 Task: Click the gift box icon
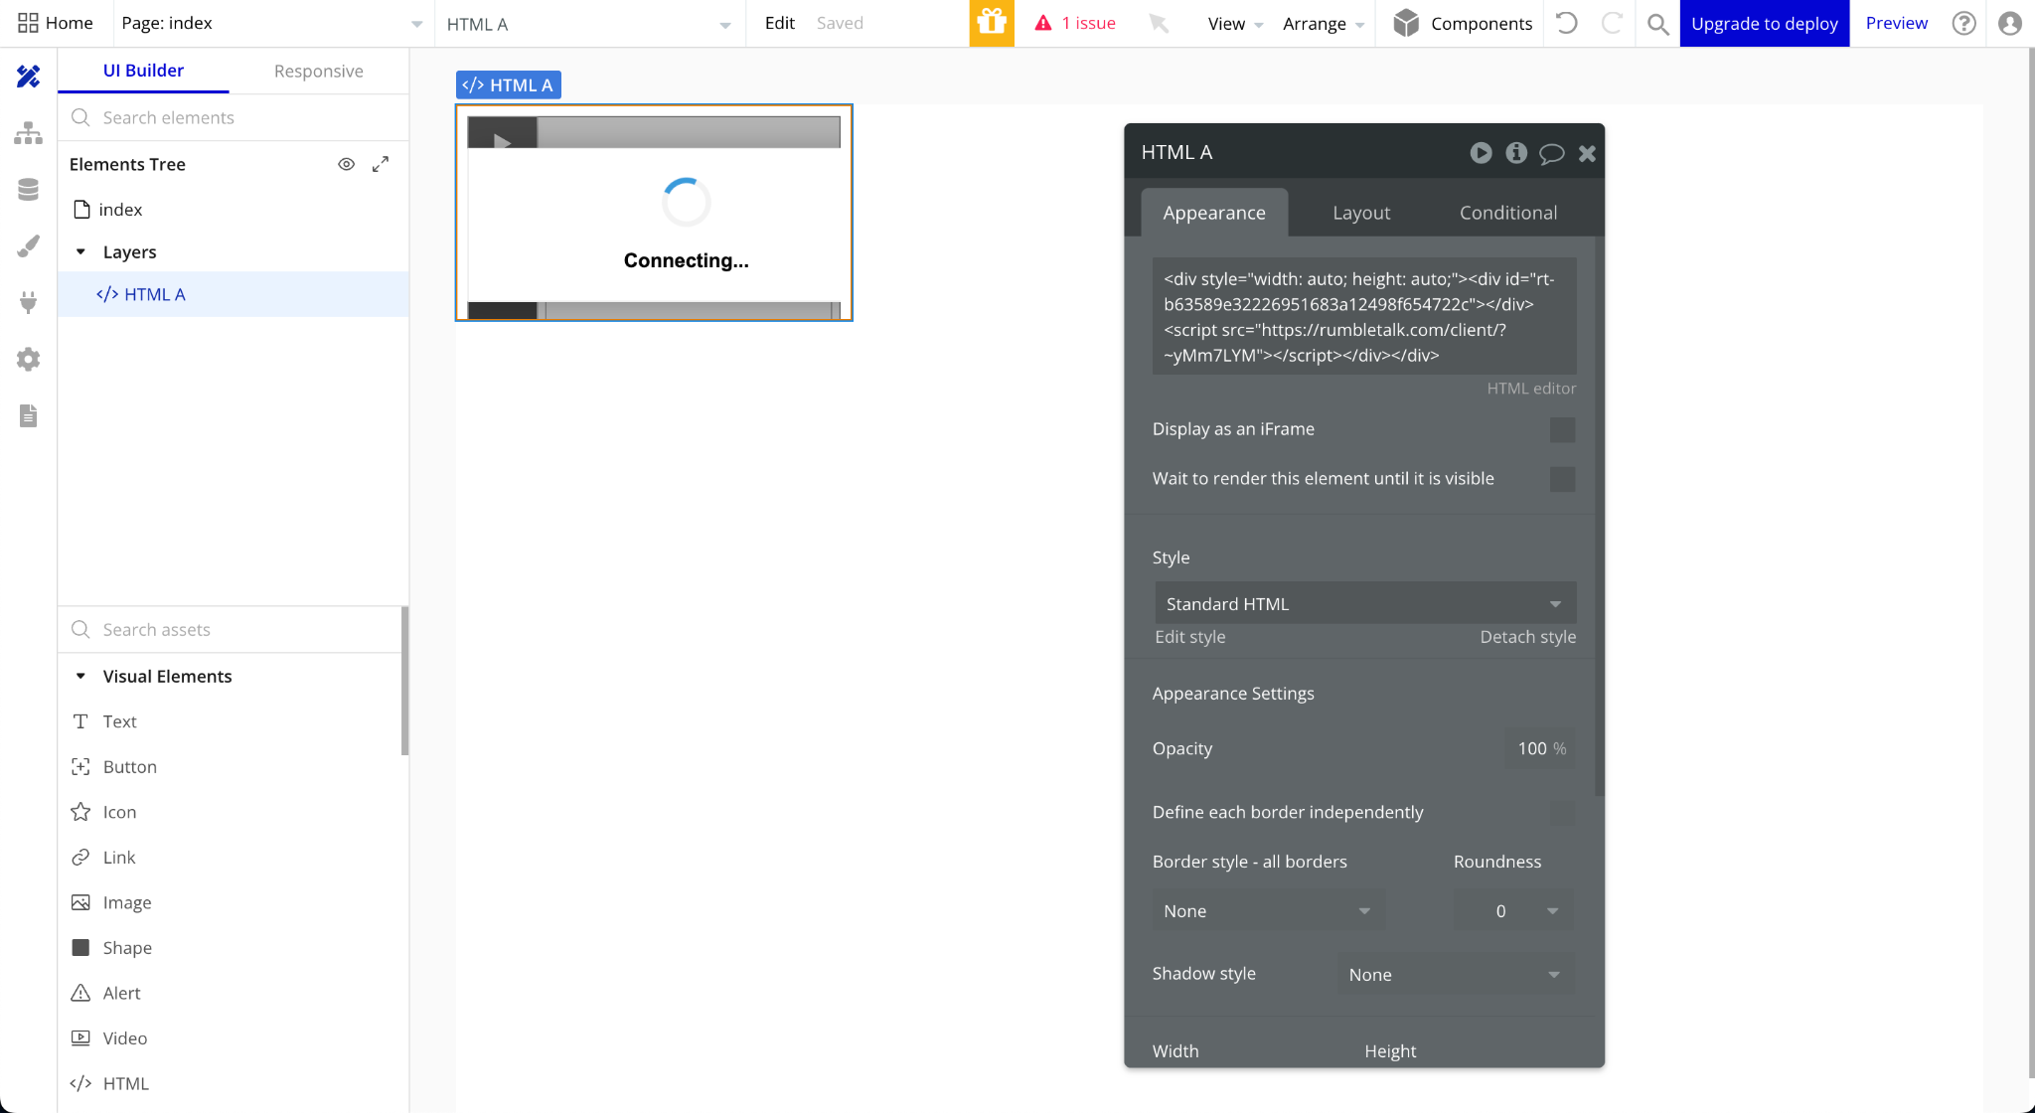point(991,23)
